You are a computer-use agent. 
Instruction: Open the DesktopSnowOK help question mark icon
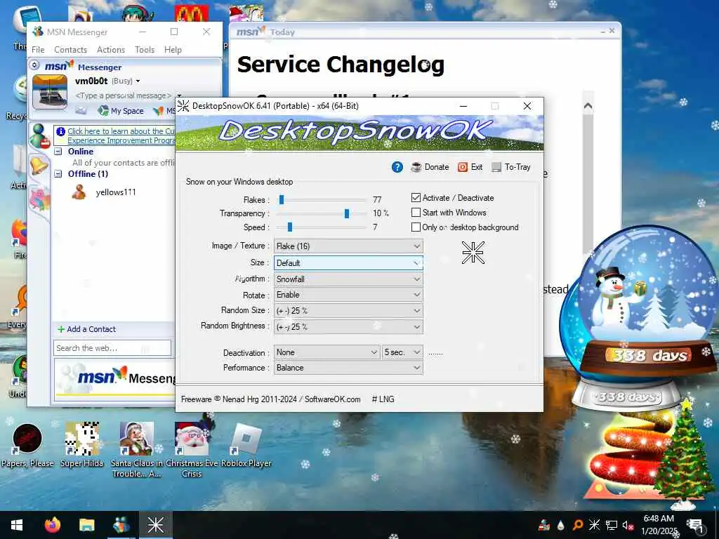pyautogui.click(x=397, y=167)
